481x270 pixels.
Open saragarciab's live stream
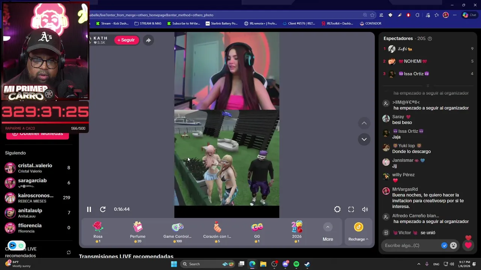(38, 183)
